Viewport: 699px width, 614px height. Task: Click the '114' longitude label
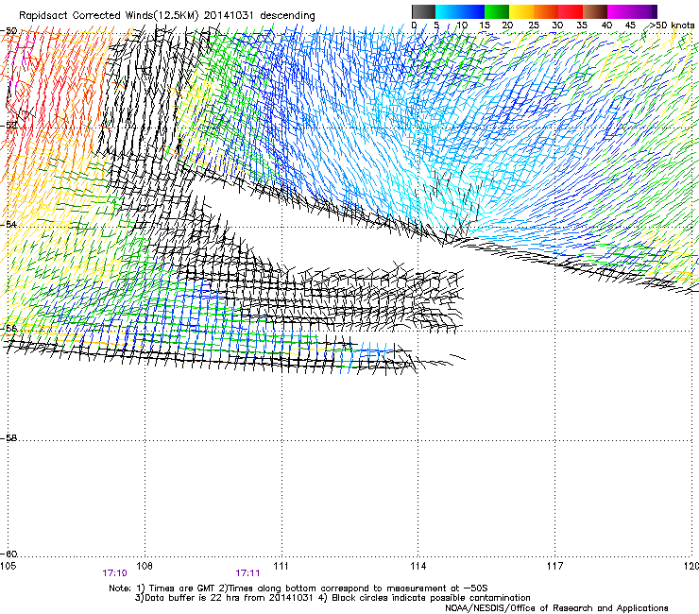pos(418,566)
